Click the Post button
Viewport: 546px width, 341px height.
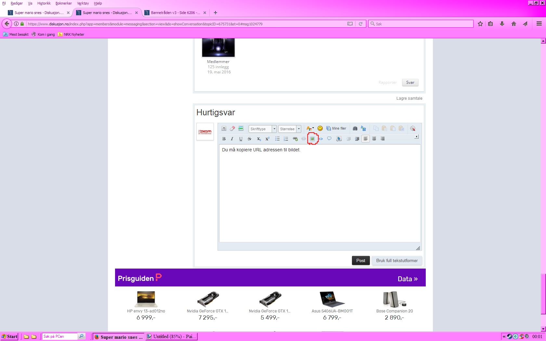click(361, 260)
